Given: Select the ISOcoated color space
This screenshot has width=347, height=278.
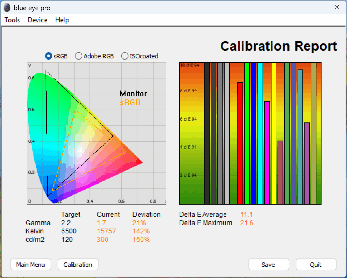Looking at the screenshot, I should 125,56.
